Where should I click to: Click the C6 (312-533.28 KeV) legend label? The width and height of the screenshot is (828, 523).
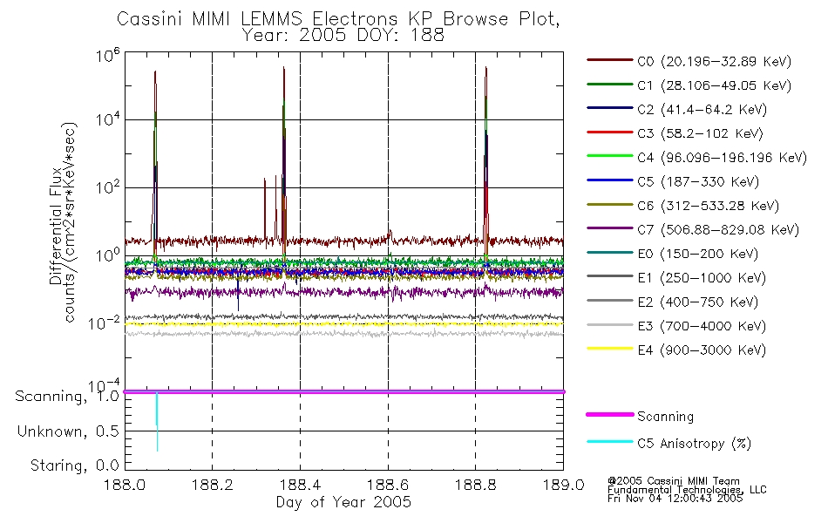708,206
